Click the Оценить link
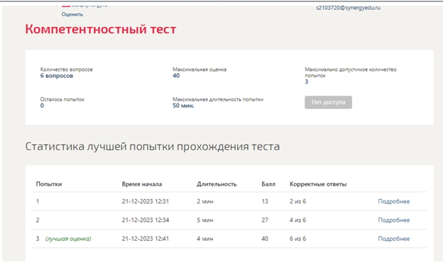This screenshot has height=275, width=443. 72,14
